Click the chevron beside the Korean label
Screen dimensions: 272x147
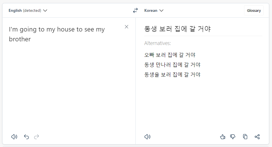161,10
